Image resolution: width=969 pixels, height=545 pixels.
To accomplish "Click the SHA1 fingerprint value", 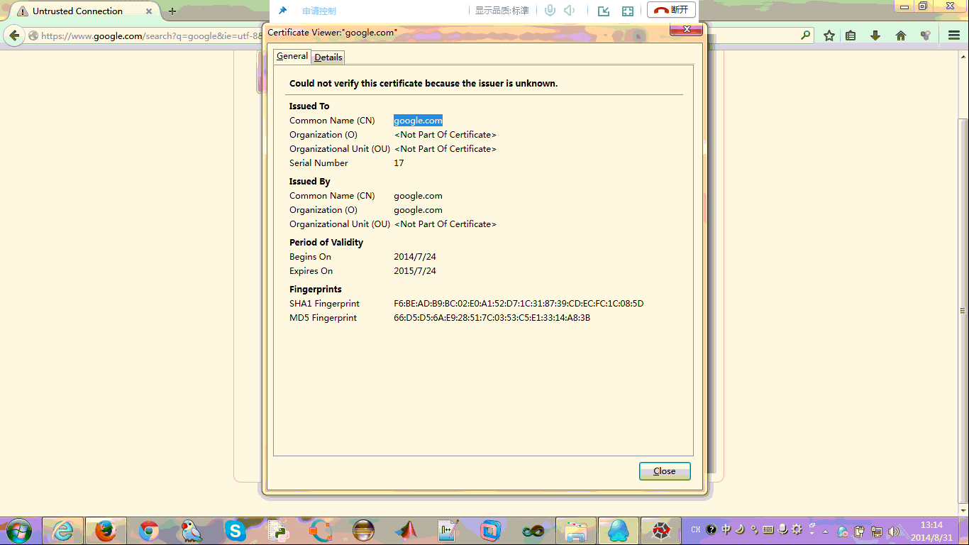I will [x=519, y=304].
